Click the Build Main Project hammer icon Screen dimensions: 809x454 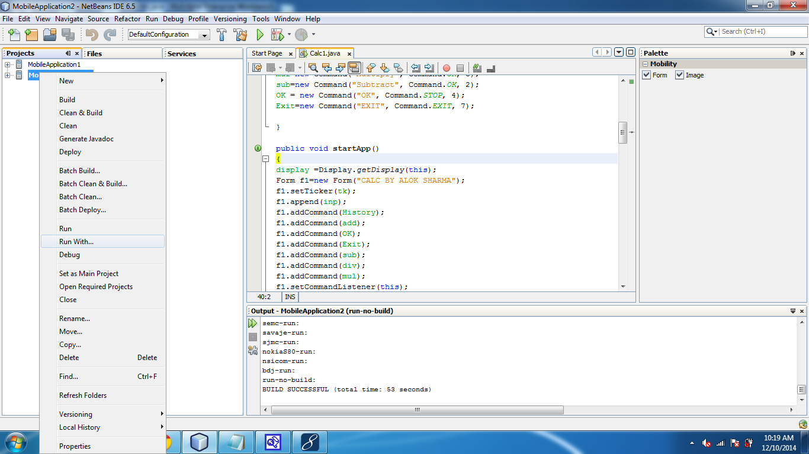click(222, 35)
